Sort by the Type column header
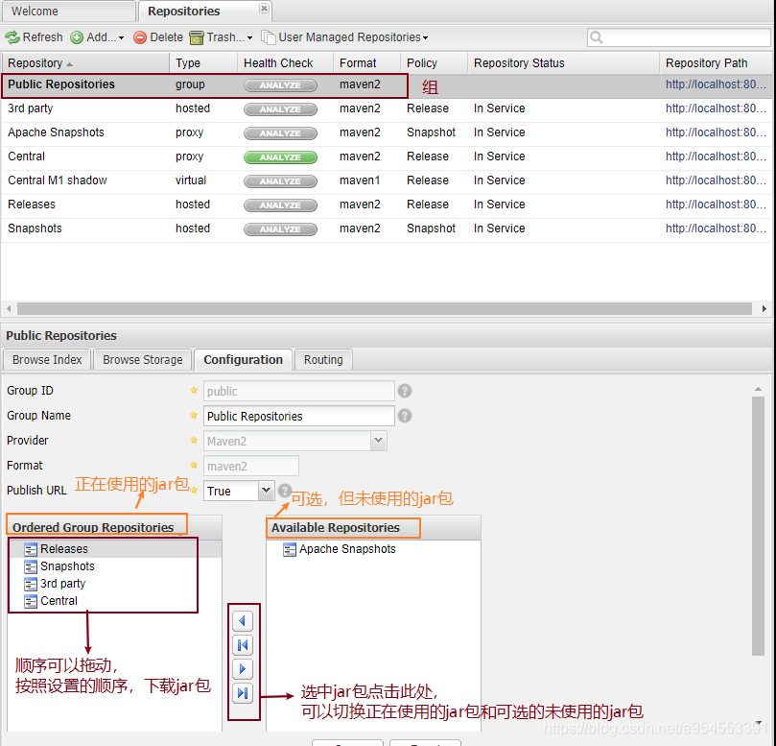 click(x=203, y=63)
